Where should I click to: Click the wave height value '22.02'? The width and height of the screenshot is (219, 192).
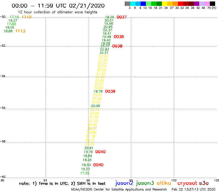point(104,56)
